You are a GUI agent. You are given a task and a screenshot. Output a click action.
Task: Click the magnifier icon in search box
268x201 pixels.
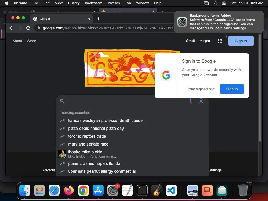pyautogui.click(x=62, y=101)
